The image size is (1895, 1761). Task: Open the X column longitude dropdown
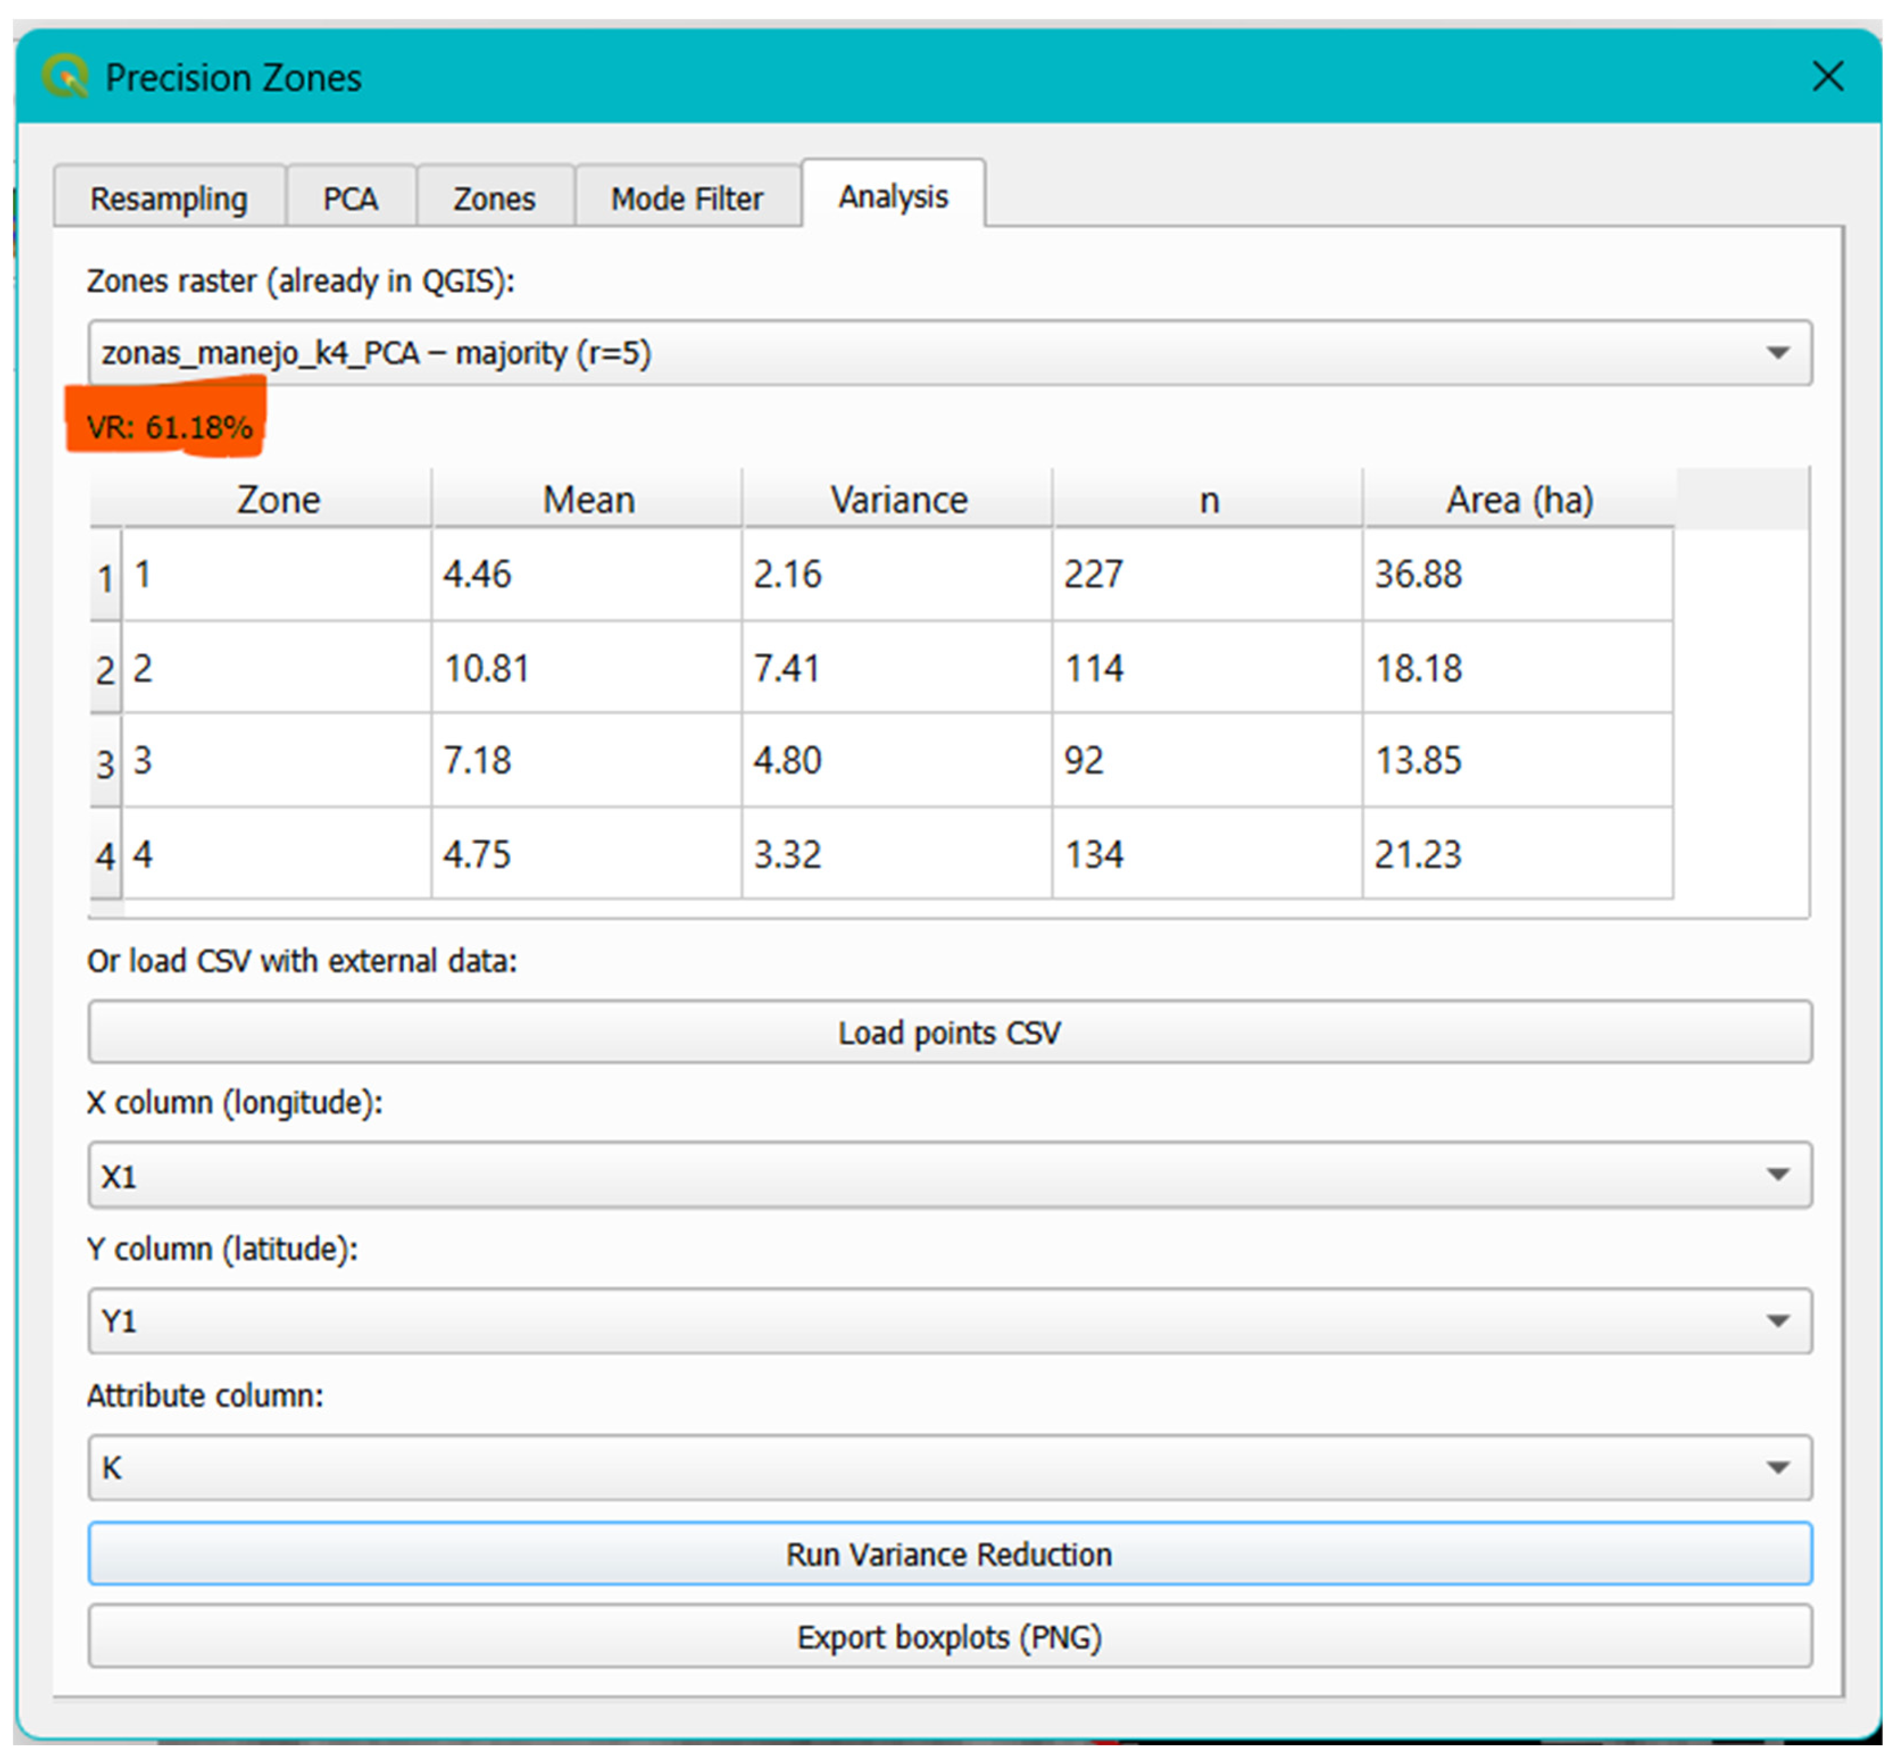pyautogui.click(x=949, y=1175)
